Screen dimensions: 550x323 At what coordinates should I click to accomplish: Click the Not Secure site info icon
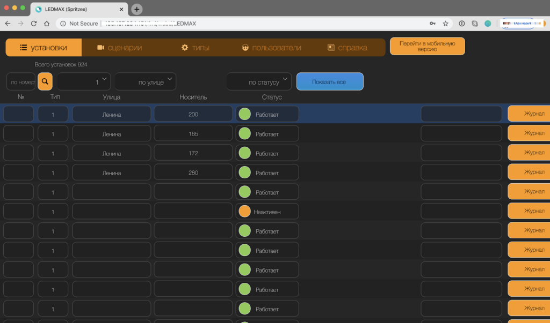63,24
